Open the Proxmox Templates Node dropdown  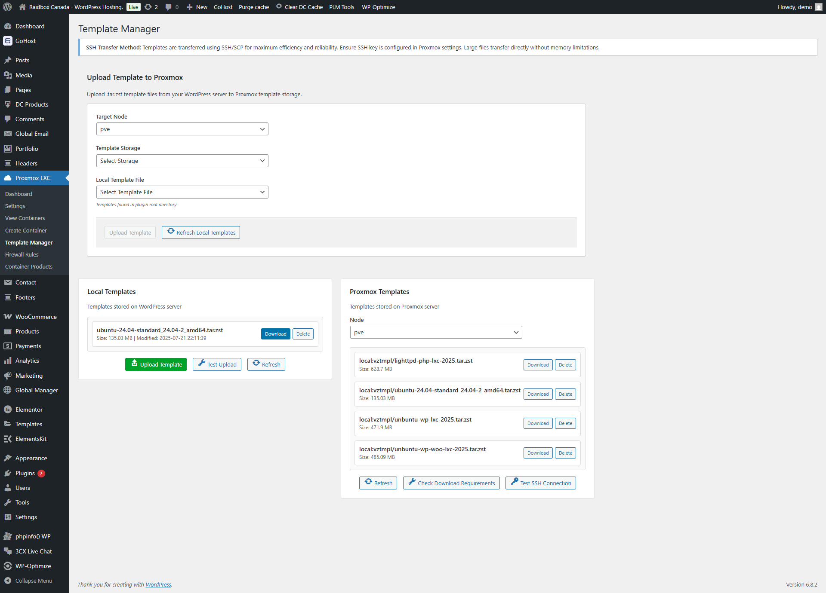coord(436,333)
